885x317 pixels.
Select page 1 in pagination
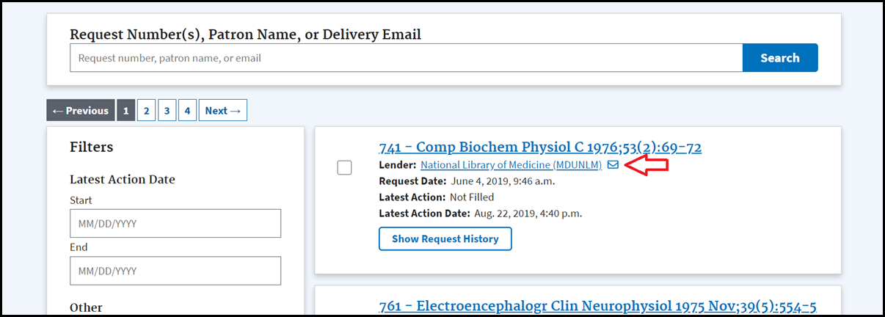(126, 111)
